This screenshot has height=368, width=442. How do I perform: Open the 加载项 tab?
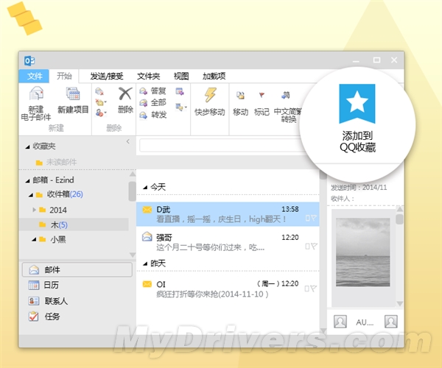(x=214, y=76)
